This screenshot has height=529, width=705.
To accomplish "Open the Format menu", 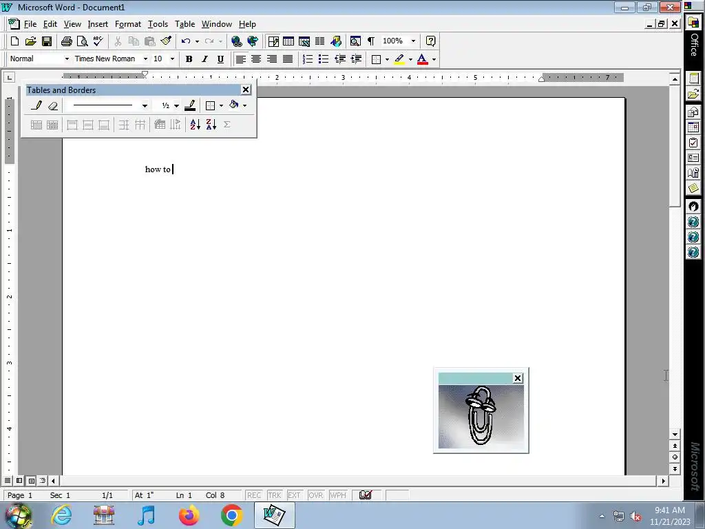I will pyautogui.click(x=127, y=24).
